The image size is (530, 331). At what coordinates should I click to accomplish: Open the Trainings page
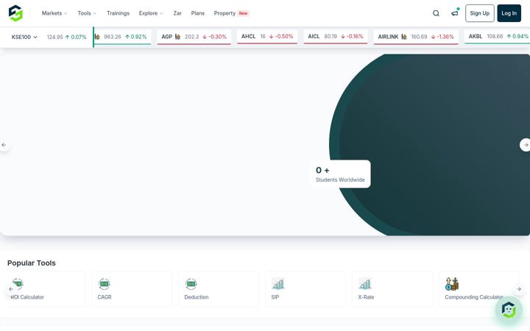point(118,13)
